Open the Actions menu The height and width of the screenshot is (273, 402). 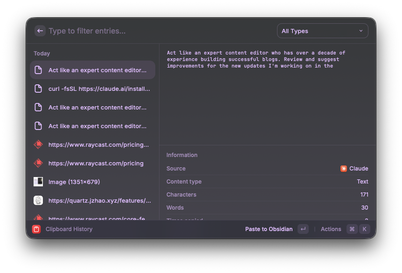click(331, 229)
